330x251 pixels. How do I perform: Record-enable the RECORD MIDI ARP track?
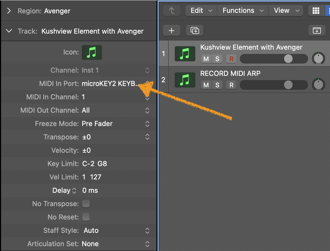tap(231, 85)
